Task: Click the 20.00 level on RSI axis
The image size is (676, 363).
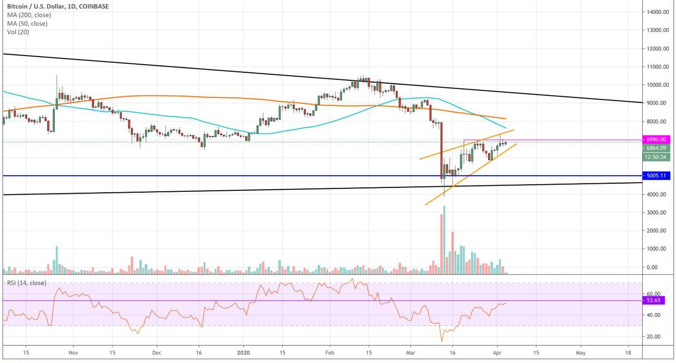Action: pos(652,336)
